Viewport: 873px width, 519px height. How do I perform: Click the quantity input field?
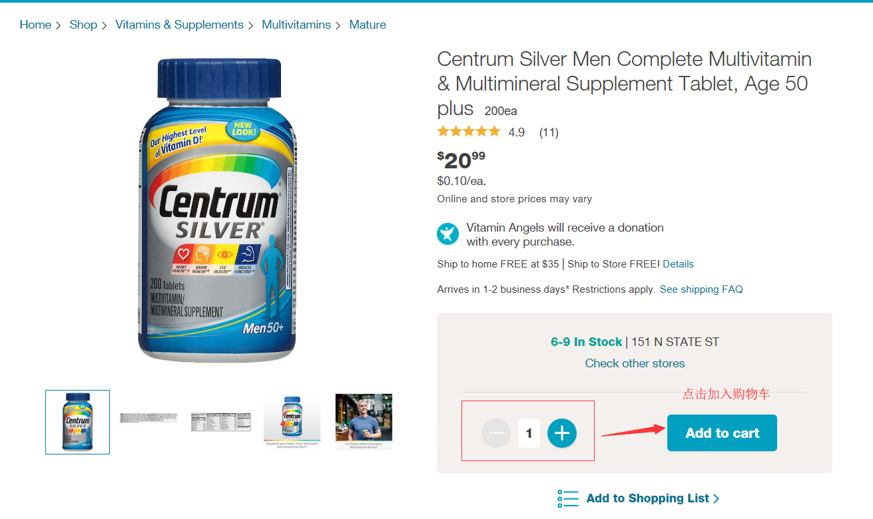529,433
